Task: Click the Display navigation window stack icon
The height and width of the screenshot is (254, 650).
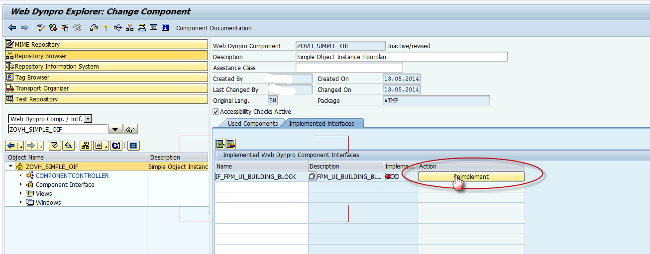Action: 142,28
